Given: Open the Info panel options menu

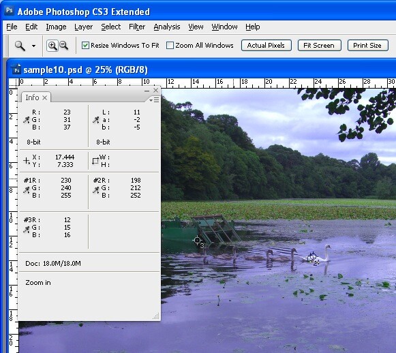Looking at the screenshot, I should coord(154,100).
